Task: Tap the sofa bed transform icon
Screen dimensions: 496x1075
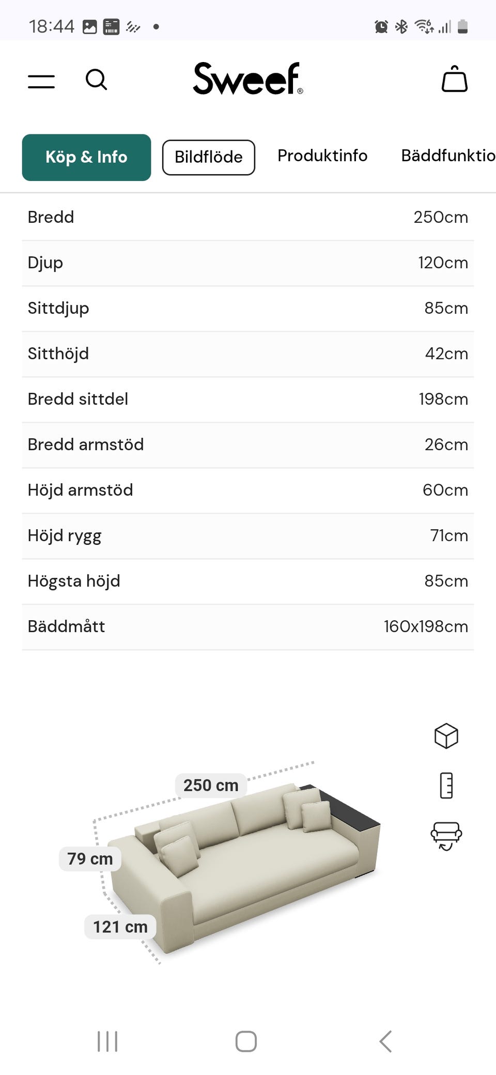Action: 446,836
